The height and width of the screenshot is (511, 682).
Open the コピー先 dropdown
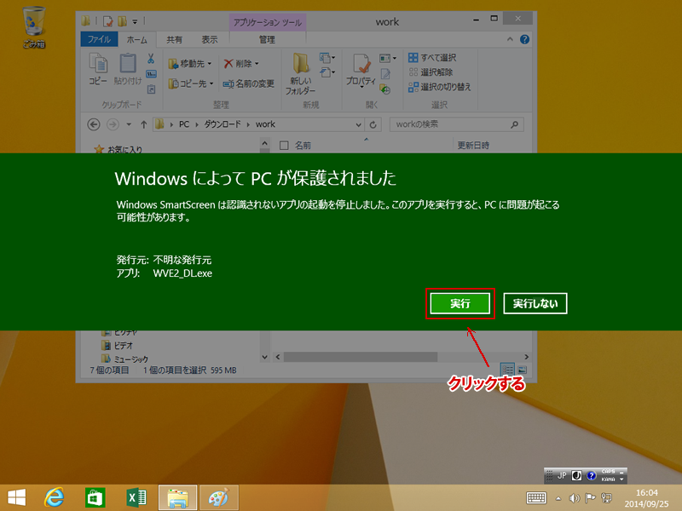coord(190,83)
